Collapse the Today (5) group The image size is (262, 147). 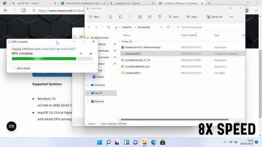[120, 41]
